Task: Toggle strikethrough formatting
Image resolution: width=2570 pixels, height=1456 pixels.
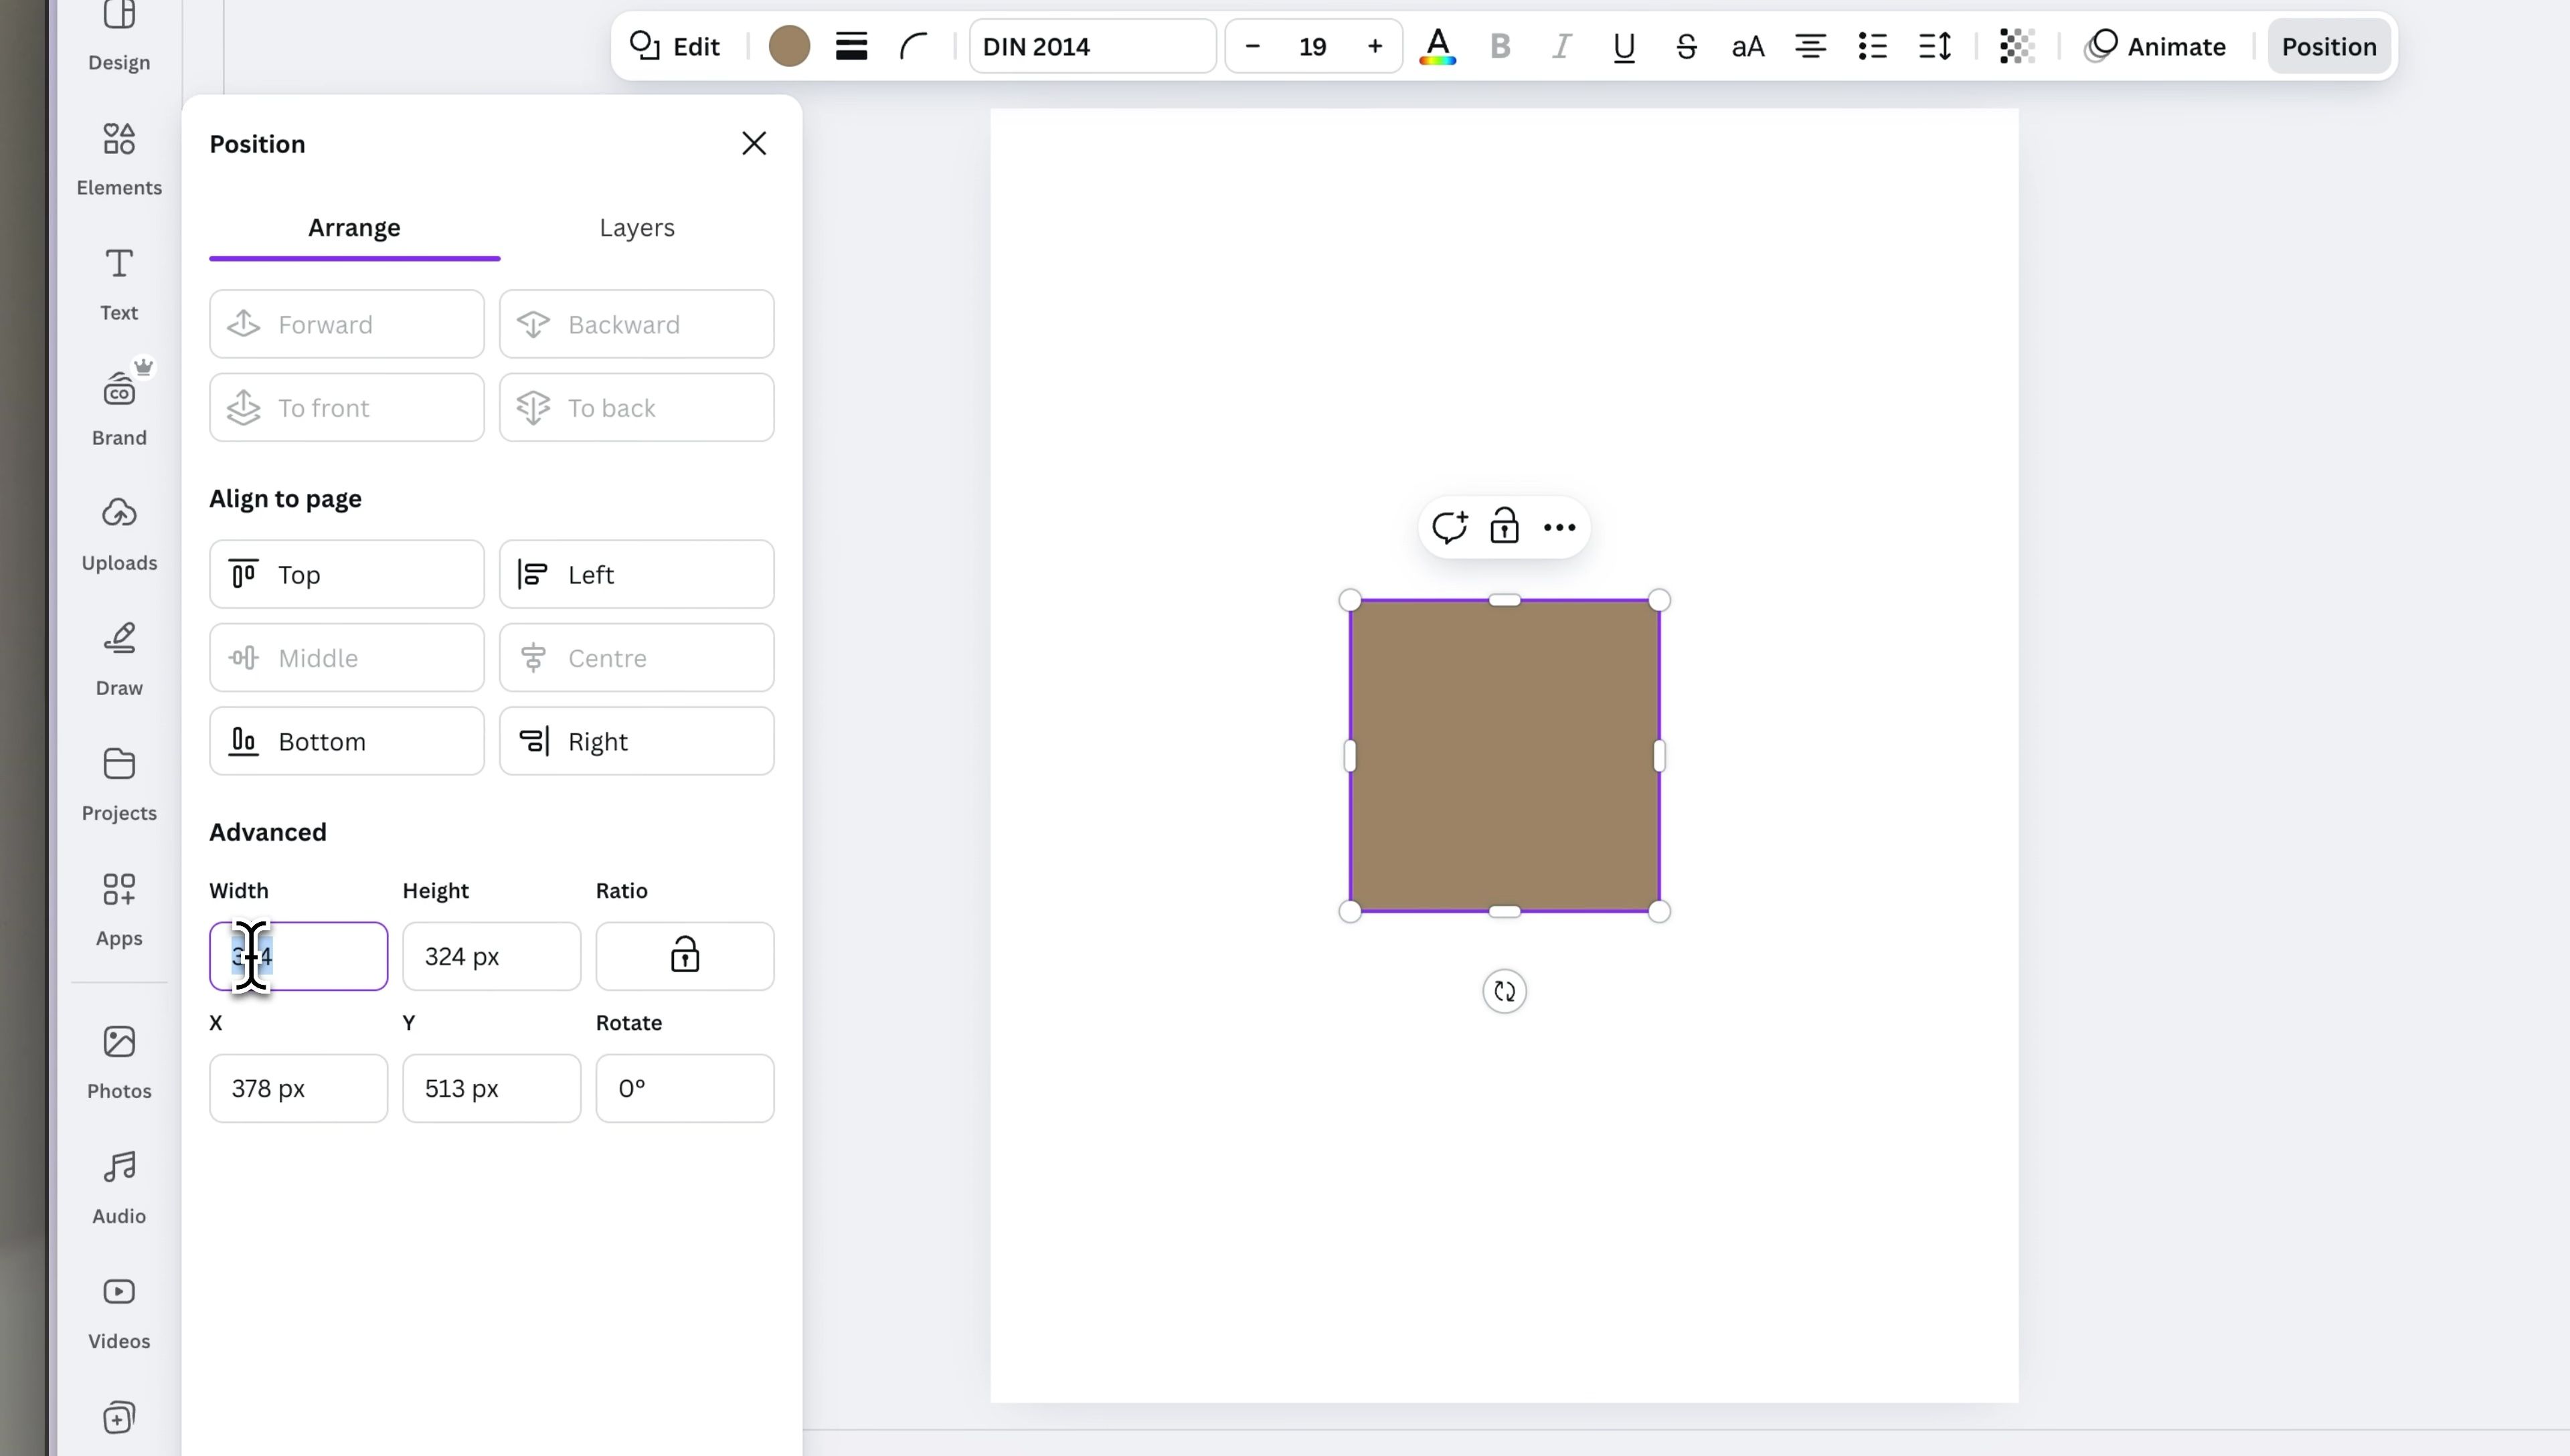Action: pyautogui.click(x=1686, y=46)
